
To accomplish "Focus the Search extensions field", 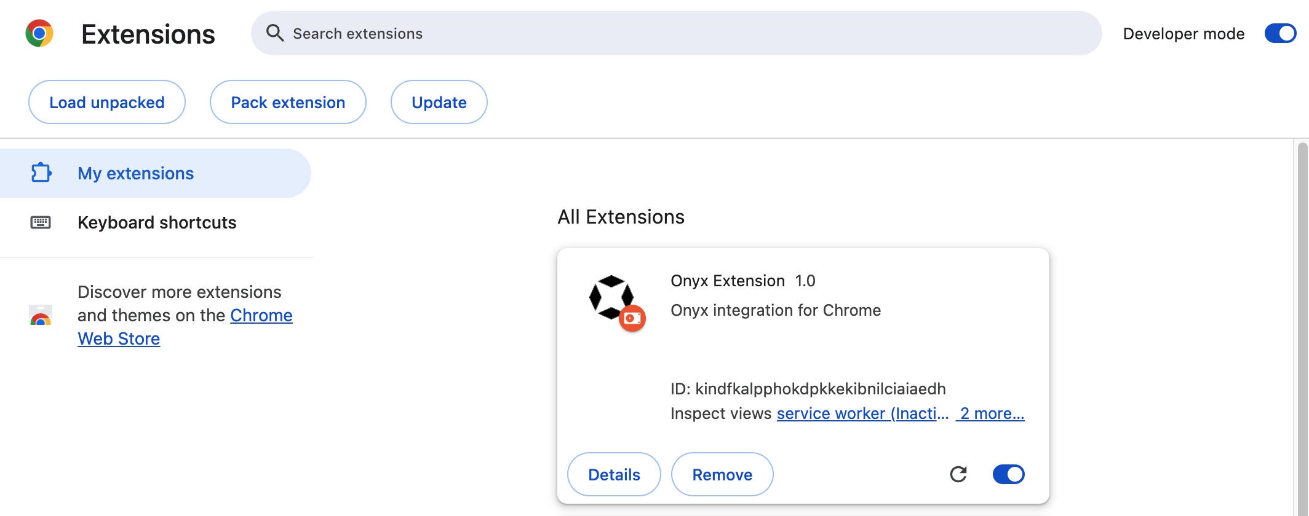I will (x=676, y=33).
